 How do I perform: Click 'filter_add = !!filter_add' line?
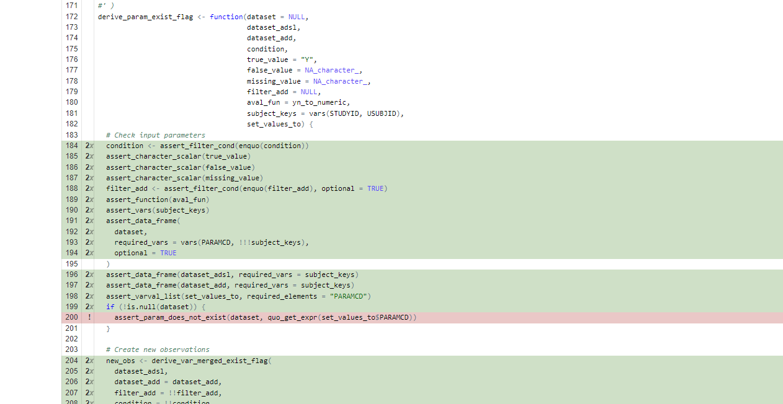point(168,393)
